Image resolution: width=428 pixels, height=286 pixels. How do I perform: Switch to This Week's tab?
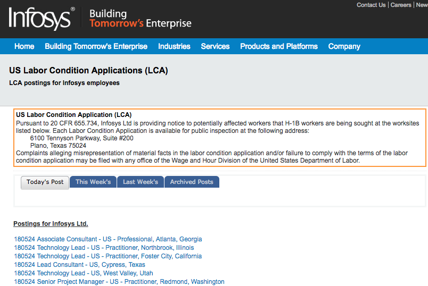point(93,182)
